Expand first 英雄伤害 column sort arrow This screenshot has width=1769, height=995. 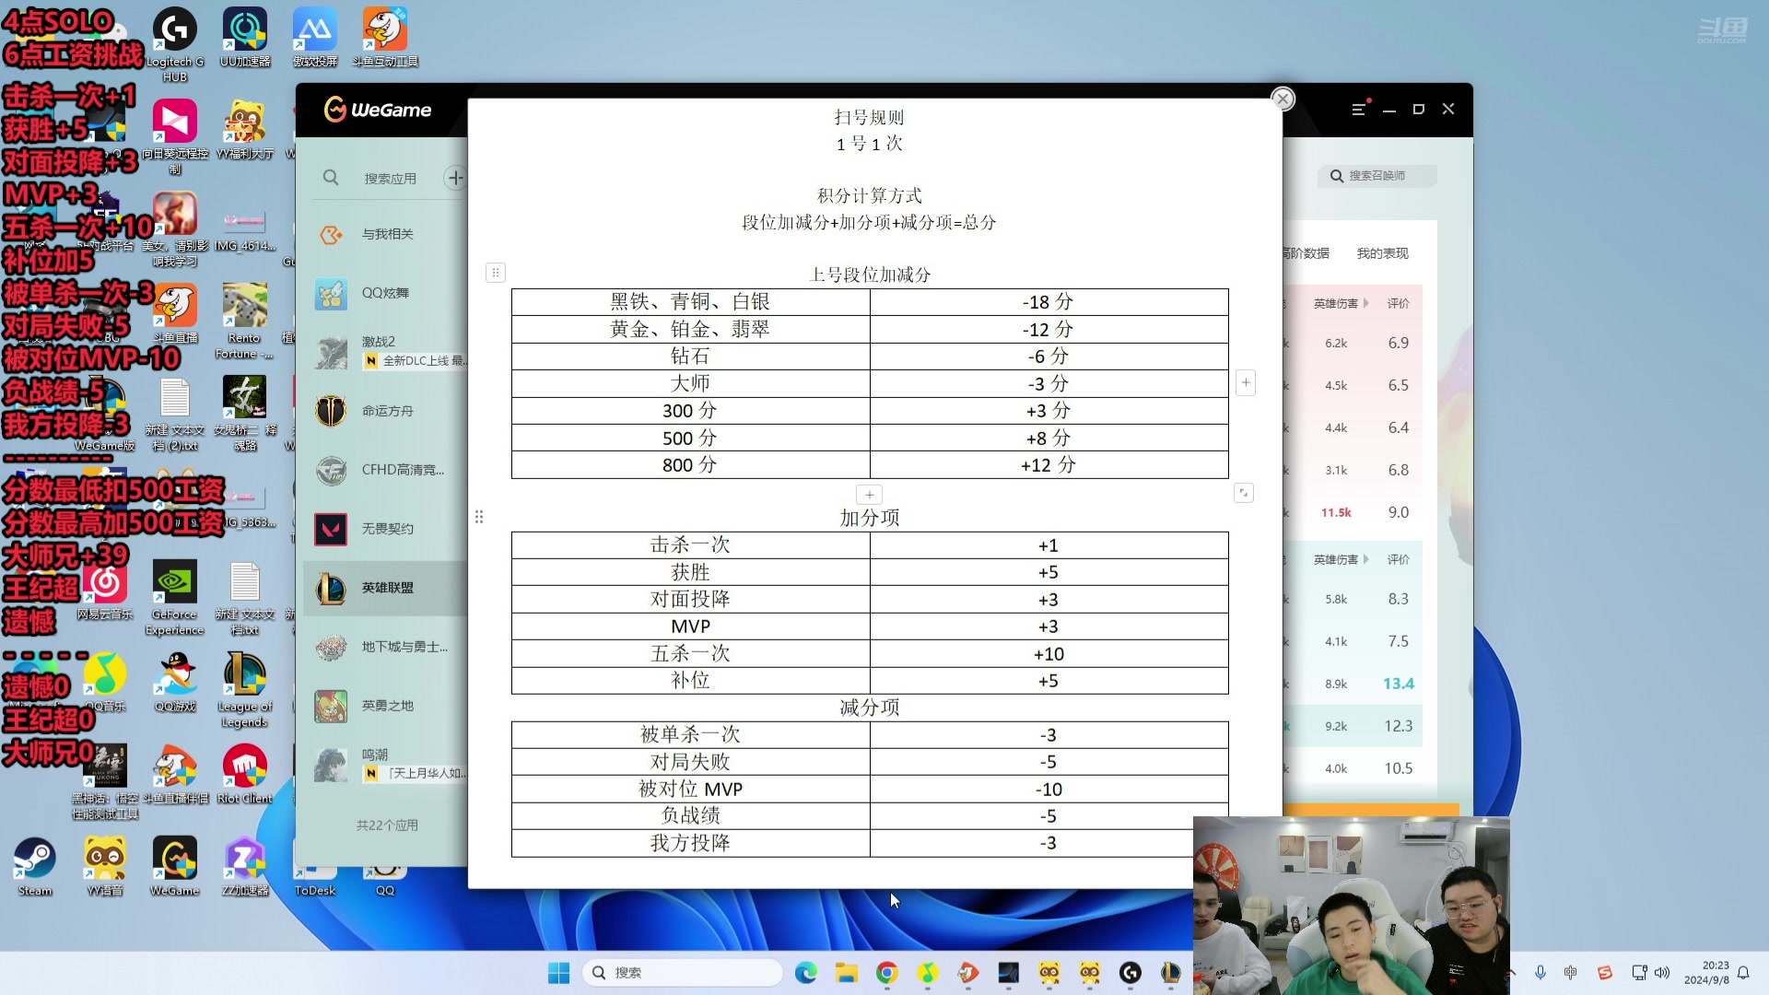coord(1366,303)
